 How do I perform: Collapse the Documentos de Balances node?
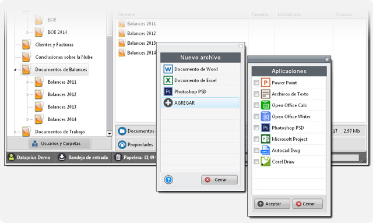(15, 70)
